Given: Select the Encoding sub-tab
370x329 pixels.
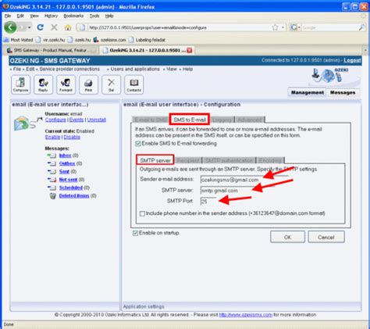Looking at the screenshot, I should click(270, 160).
